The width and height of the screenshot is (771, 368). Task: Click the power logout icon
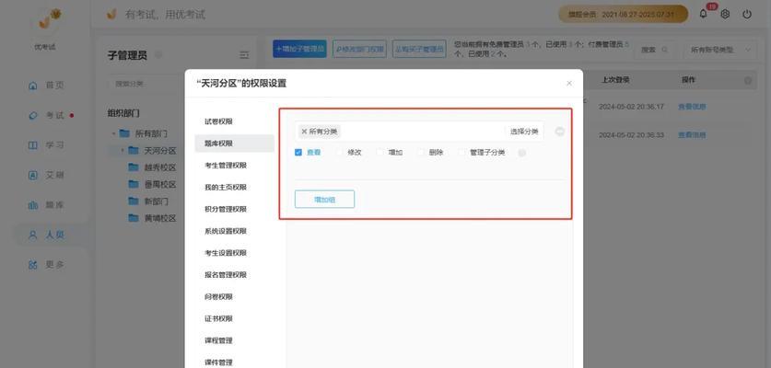[x=747, y=14]
